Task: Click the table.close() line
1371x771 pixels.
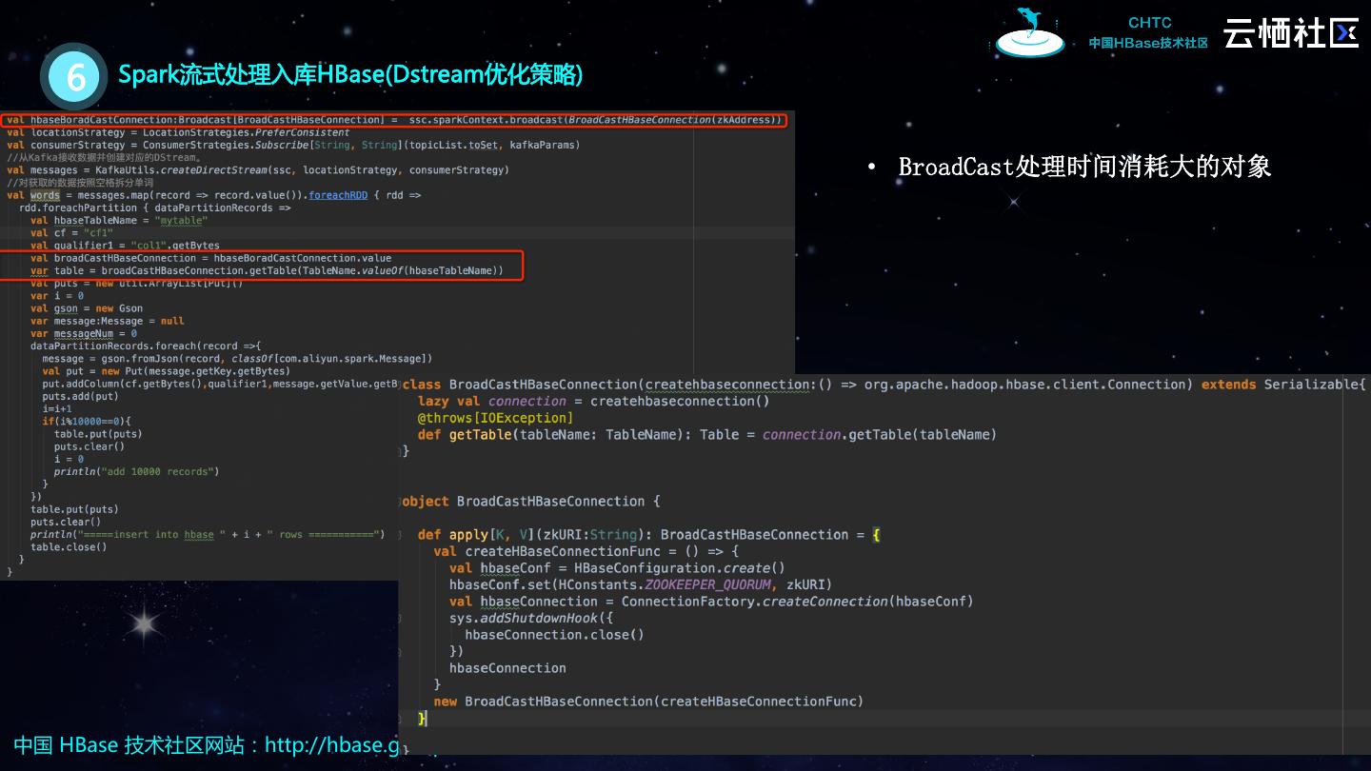Action: point(69,546)
